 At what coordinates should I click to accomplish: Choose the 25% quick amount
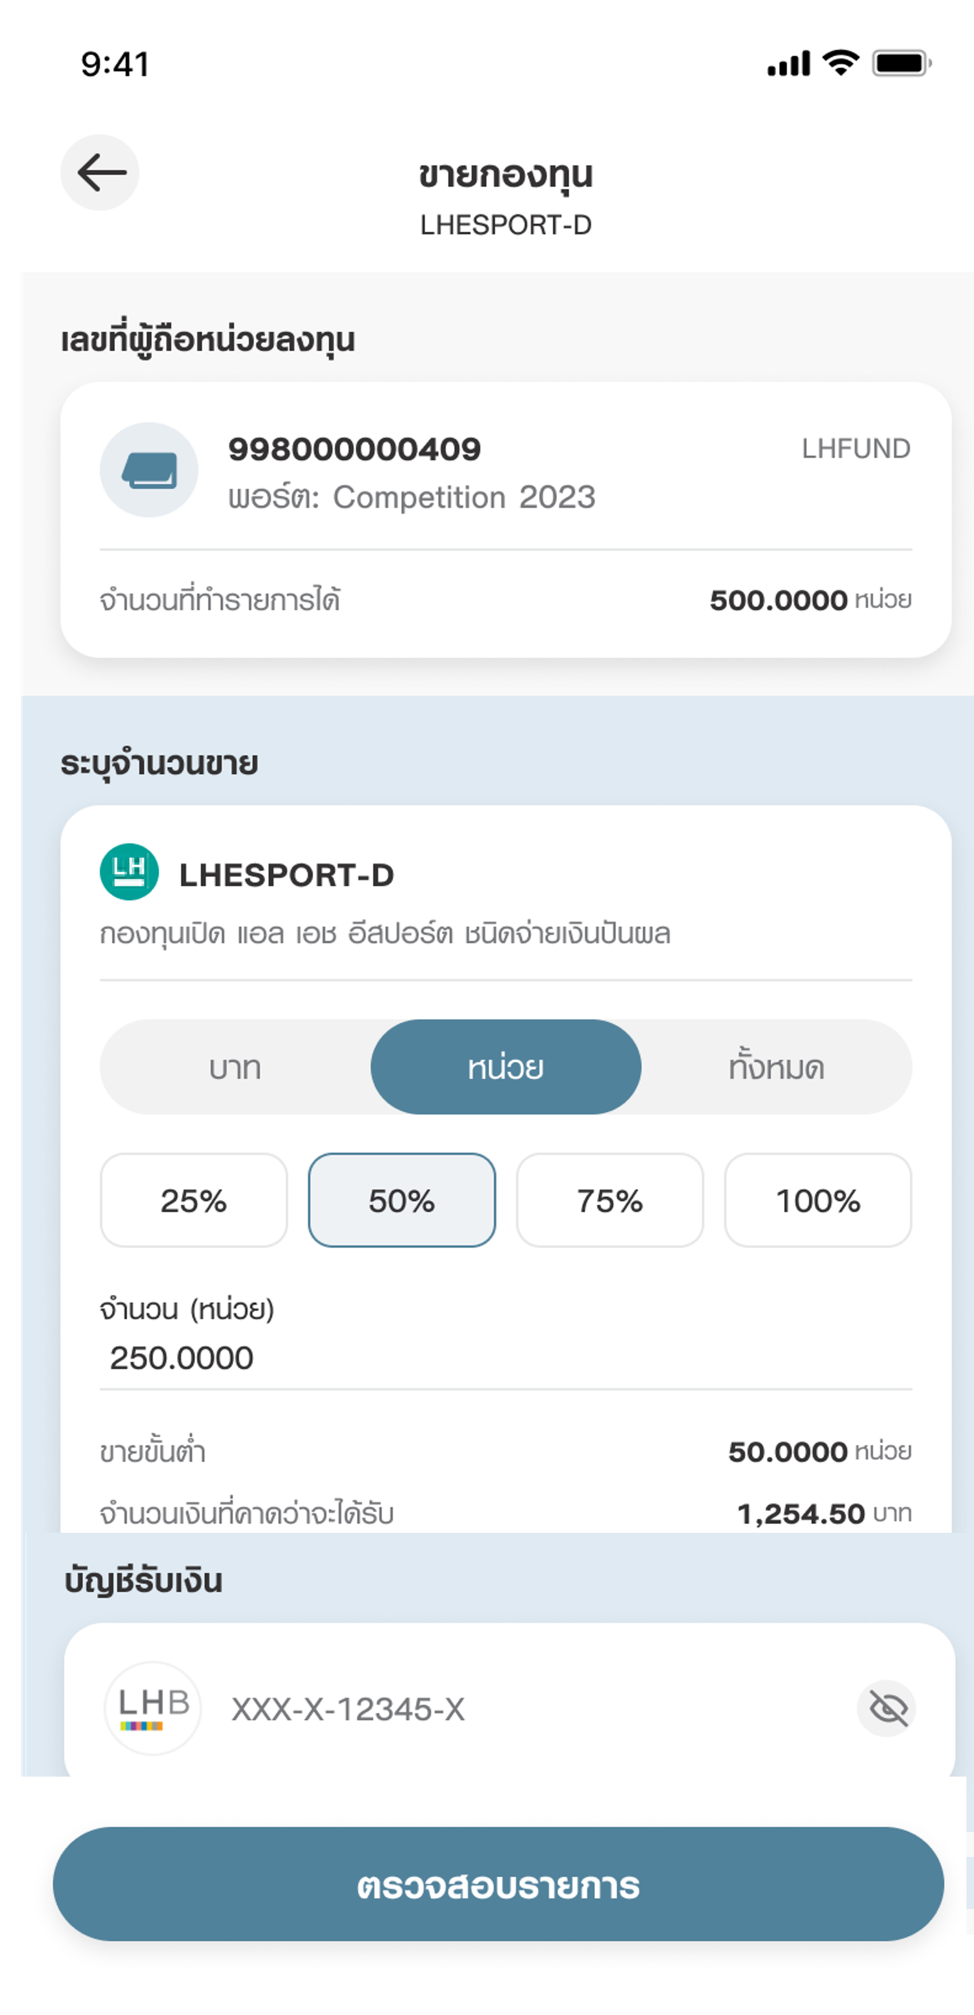pos(194,1201)
